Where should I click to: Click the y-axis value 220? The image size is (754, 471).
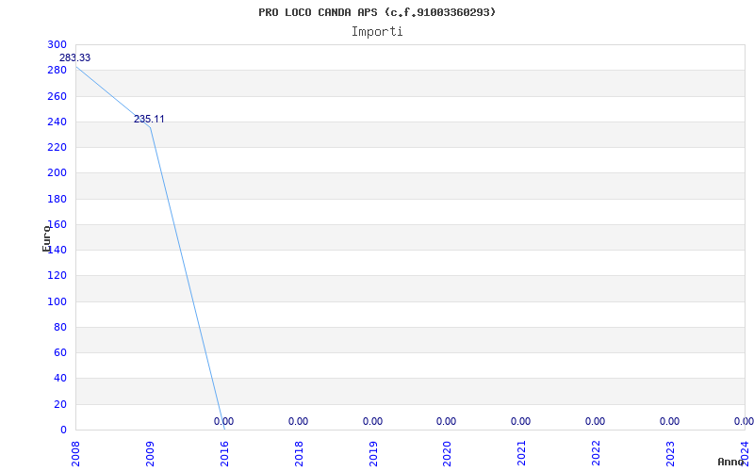(57, 148)
